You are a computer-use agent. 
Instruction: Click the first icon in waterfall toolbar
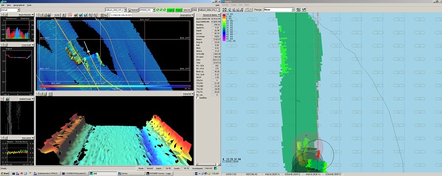(x=37, y=94)
